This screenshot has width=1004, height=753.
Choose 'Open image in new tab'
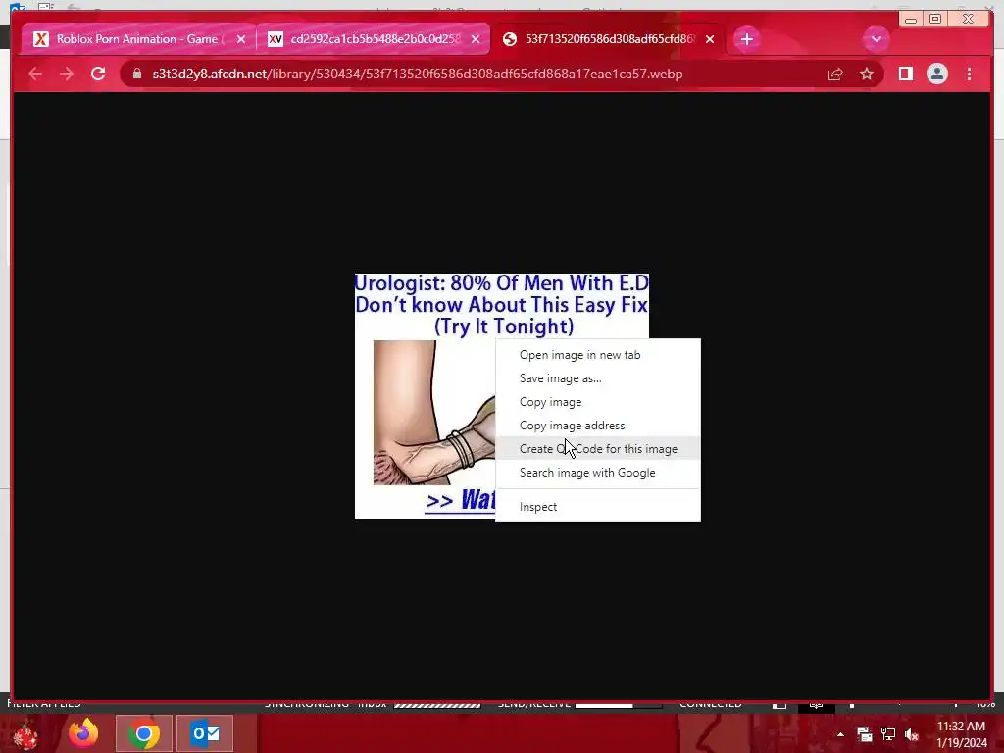click(598, 355)
